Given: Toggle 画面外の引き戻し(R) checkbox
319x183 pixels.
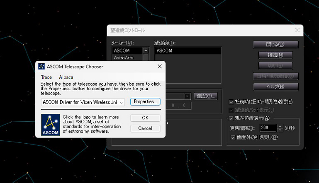Looking at the screenshot, I should (233, 137).
